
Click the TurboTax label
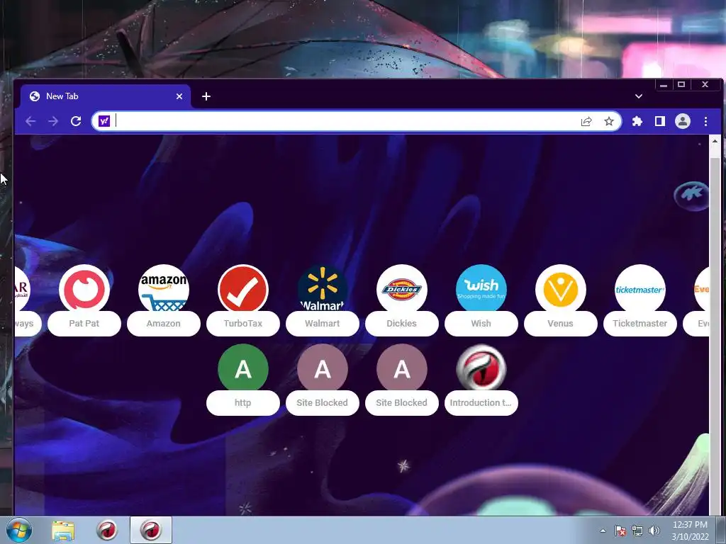[x=243, y=323]
